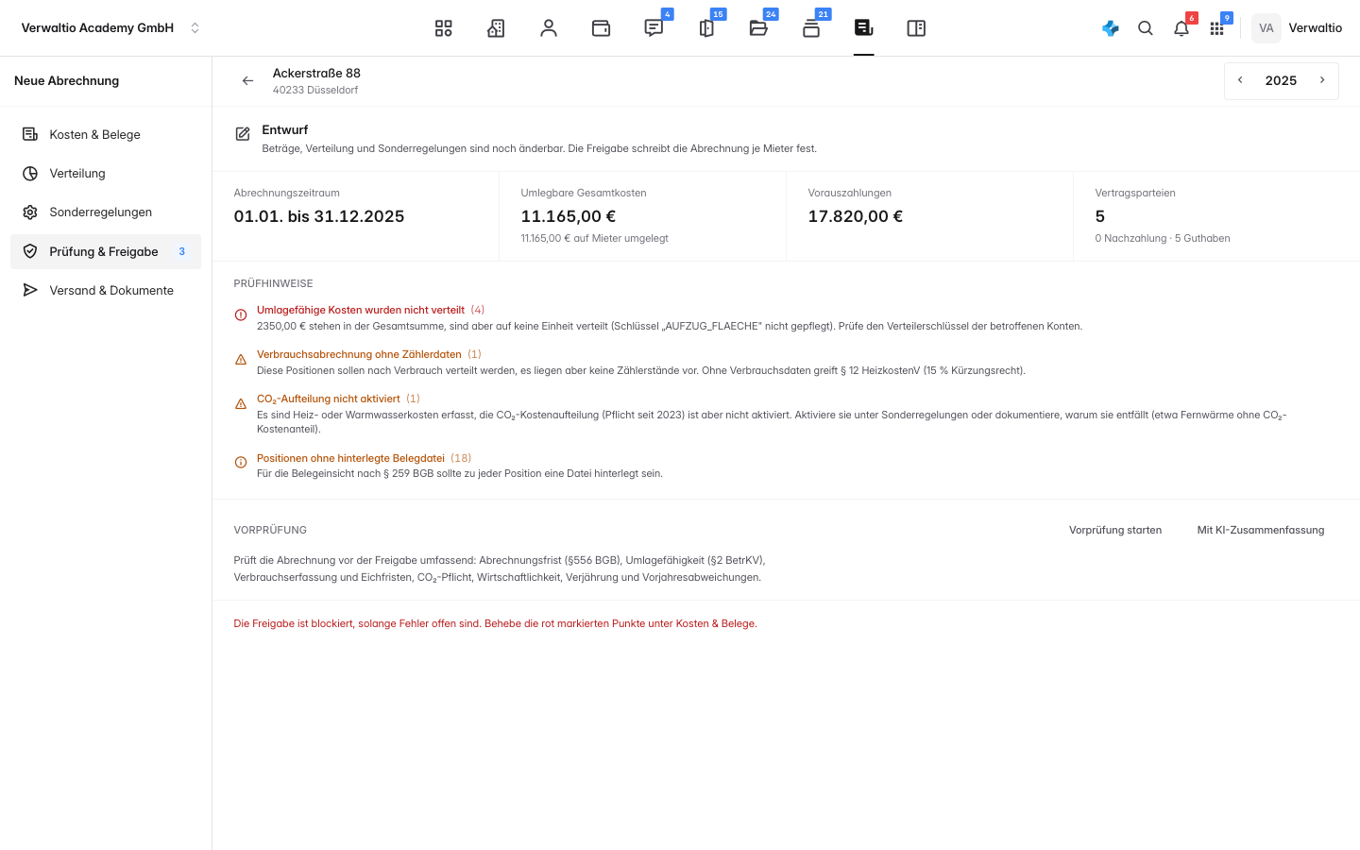This screenshot has width=1360, height=850.
Task: Click Vorprüfung starten button
Action: 1115,530
